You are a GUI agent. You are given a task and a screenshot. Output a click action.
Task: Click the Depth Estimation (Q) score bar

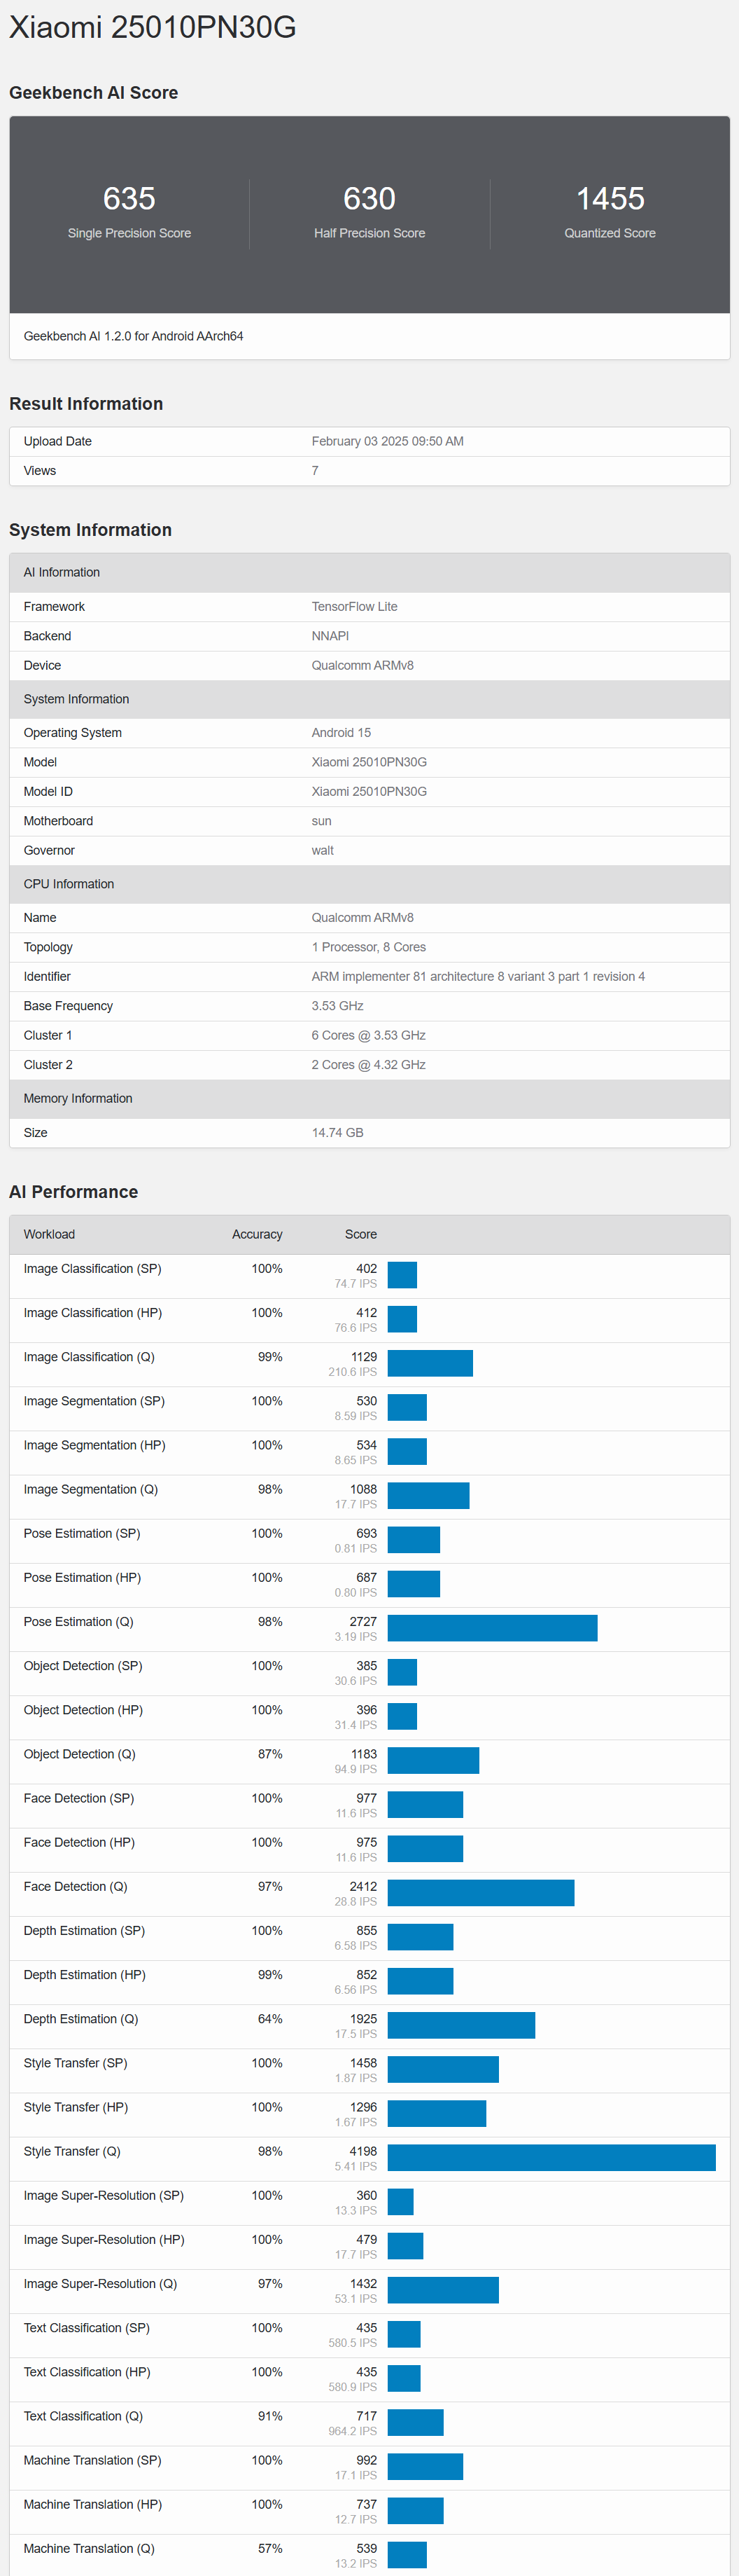tap(461, 2025)
